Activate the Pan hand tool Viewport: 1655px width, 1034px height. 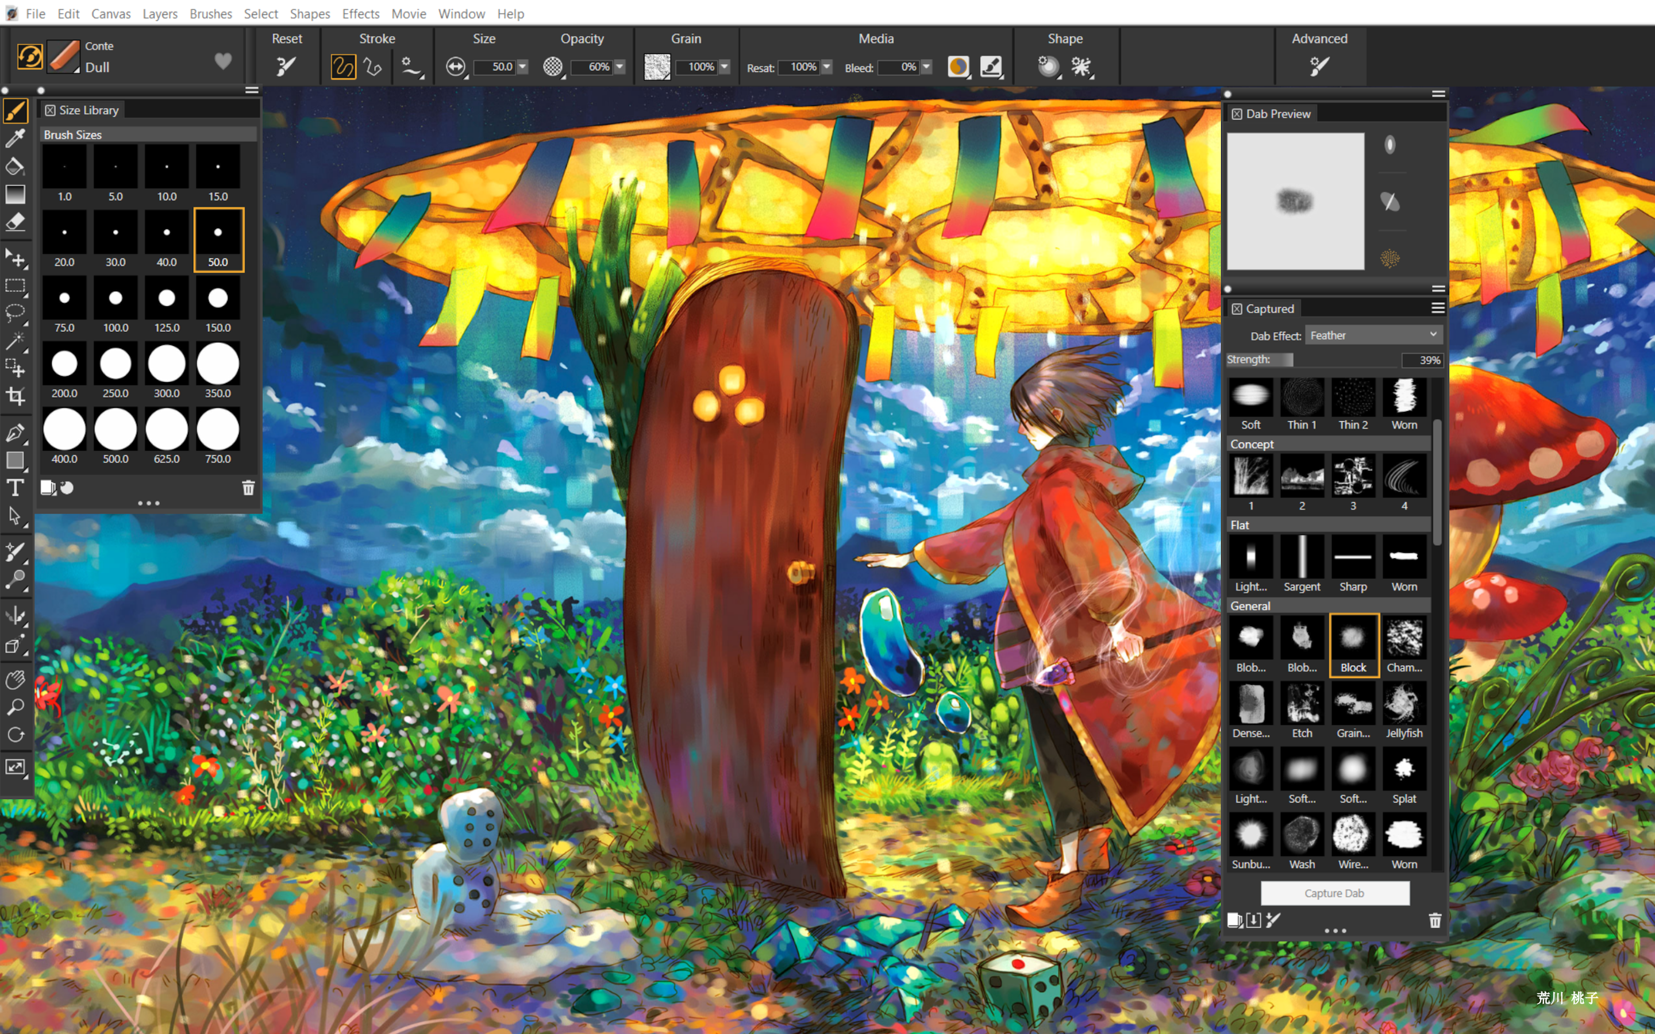click(15, 678)
